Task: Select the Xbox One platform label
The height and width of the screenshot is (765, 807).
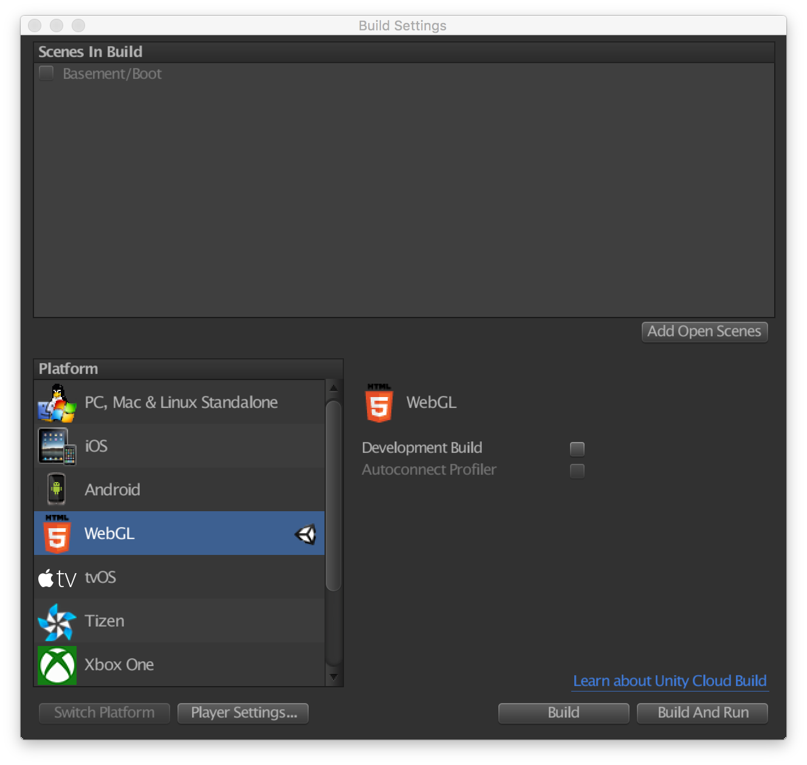Action: (x=119, y=665)
